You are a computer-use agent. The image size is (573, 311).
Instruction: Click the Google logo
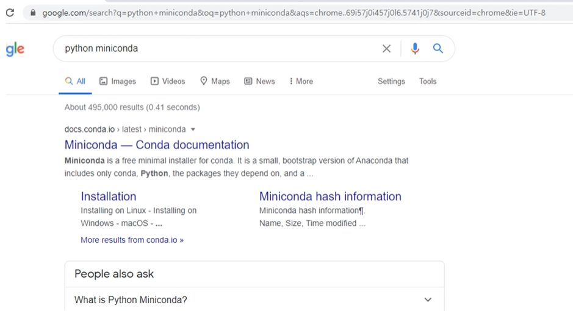point(15,49)
